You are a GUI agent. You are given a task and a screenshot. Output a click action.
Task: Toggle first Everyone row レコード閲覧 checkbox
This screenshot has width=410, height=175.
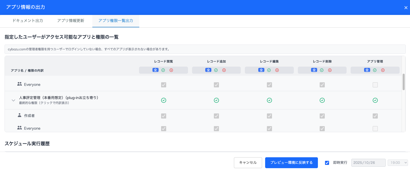click(x=164, y=85)
